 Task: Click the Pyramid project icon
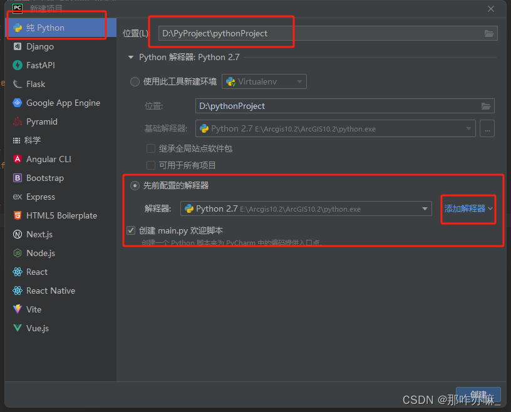point(18,121)
